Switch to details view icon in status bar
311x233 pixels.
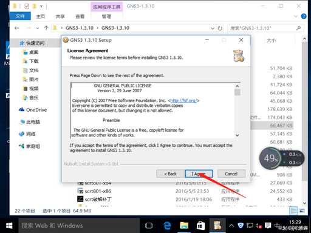point(293,211)
